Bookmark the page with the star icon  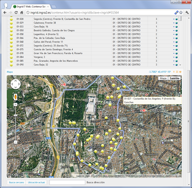[181, 12]
